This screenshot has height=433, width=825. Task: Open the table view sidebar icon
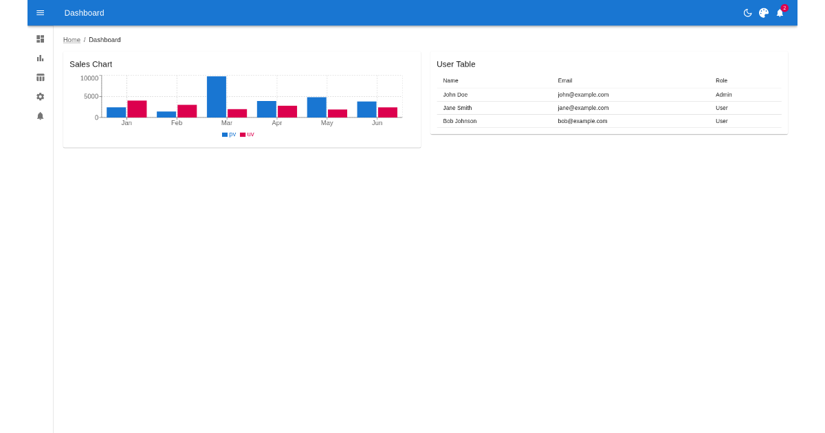[x=41, y=78]
